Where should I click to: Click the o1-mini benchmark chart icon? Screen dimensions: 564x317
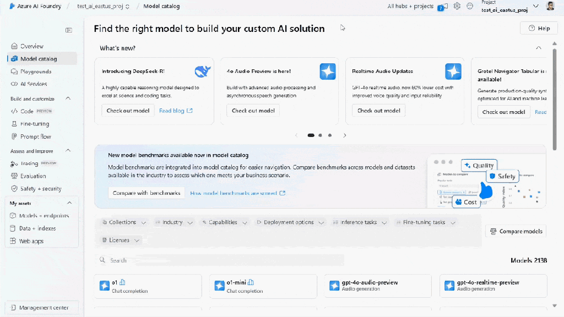tap(251, 282)
